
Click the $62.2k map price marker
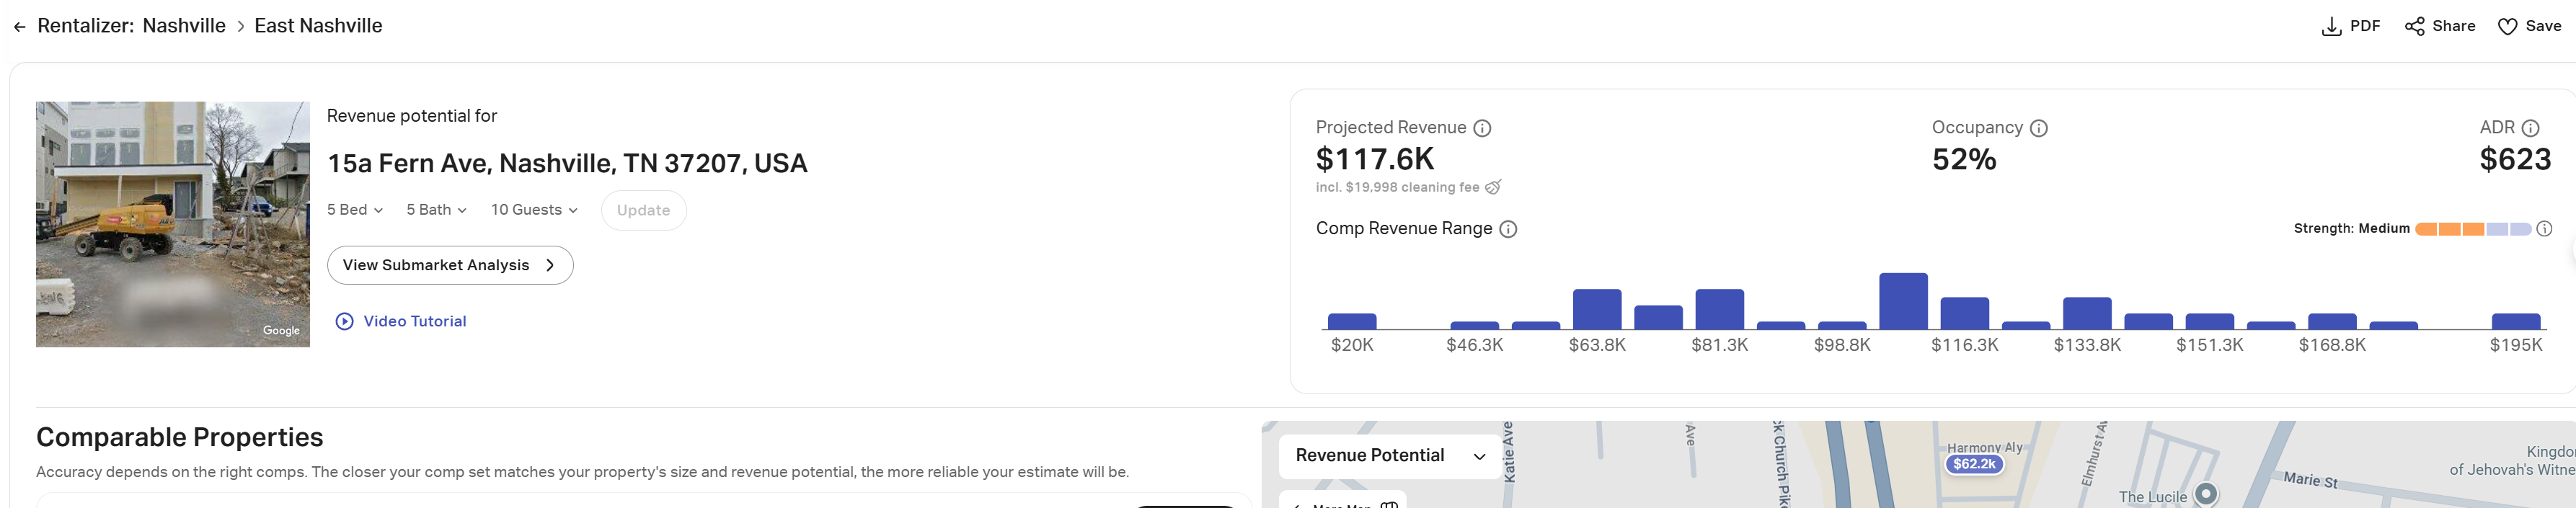click(x=1974, y=464)
